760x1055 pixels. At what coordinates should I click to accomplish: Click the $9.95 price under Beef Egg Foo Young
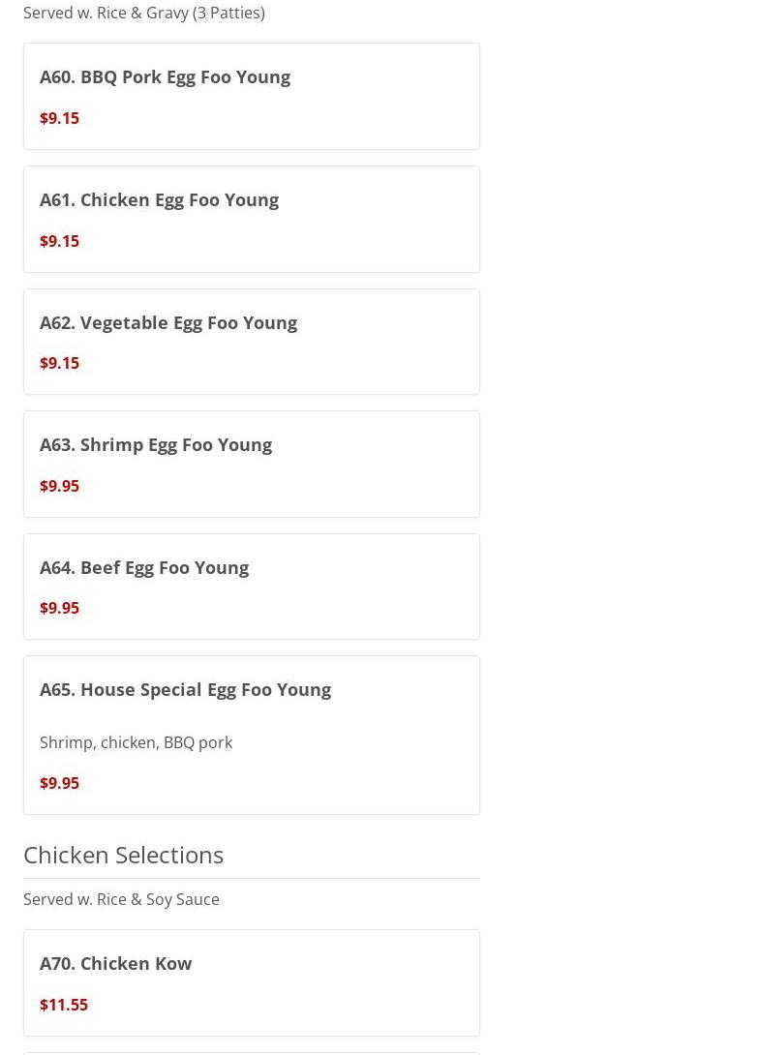(59, 608)
